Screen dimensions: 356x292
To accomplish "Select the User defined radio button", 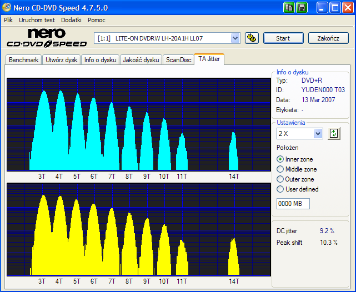I will (280, 189).
